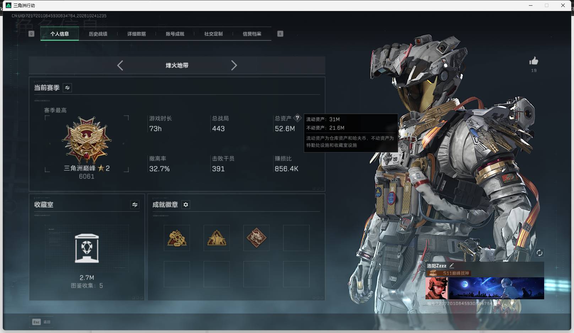Viewport: 574px width, 333px height.
Task: Switch to the 历史战绩 tab
Action: click(98, 34)
